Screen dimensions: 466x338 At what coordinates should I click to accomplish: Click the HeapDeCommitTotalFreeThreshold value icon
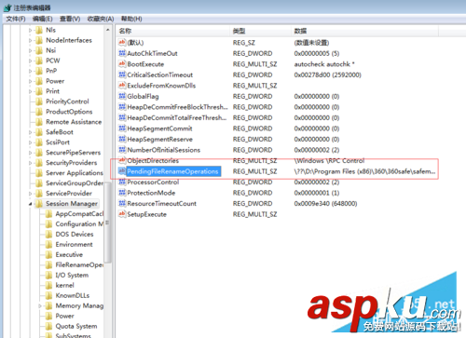(122, 117)
